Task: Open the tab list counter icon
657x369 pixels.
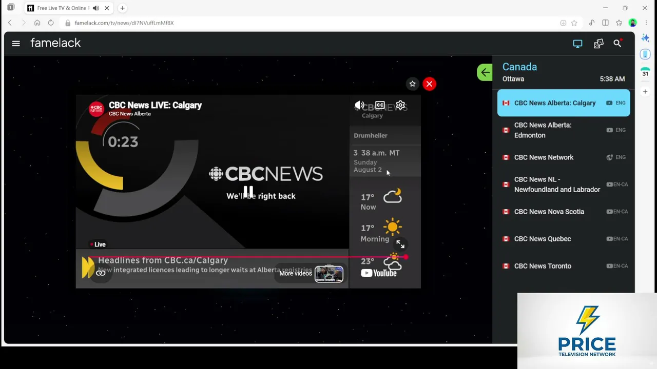Action: coord(11,8)
